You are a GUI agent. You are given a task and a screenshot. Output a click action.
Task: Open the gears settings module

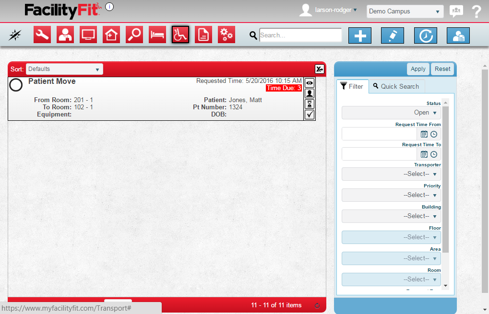pos(227,35)
